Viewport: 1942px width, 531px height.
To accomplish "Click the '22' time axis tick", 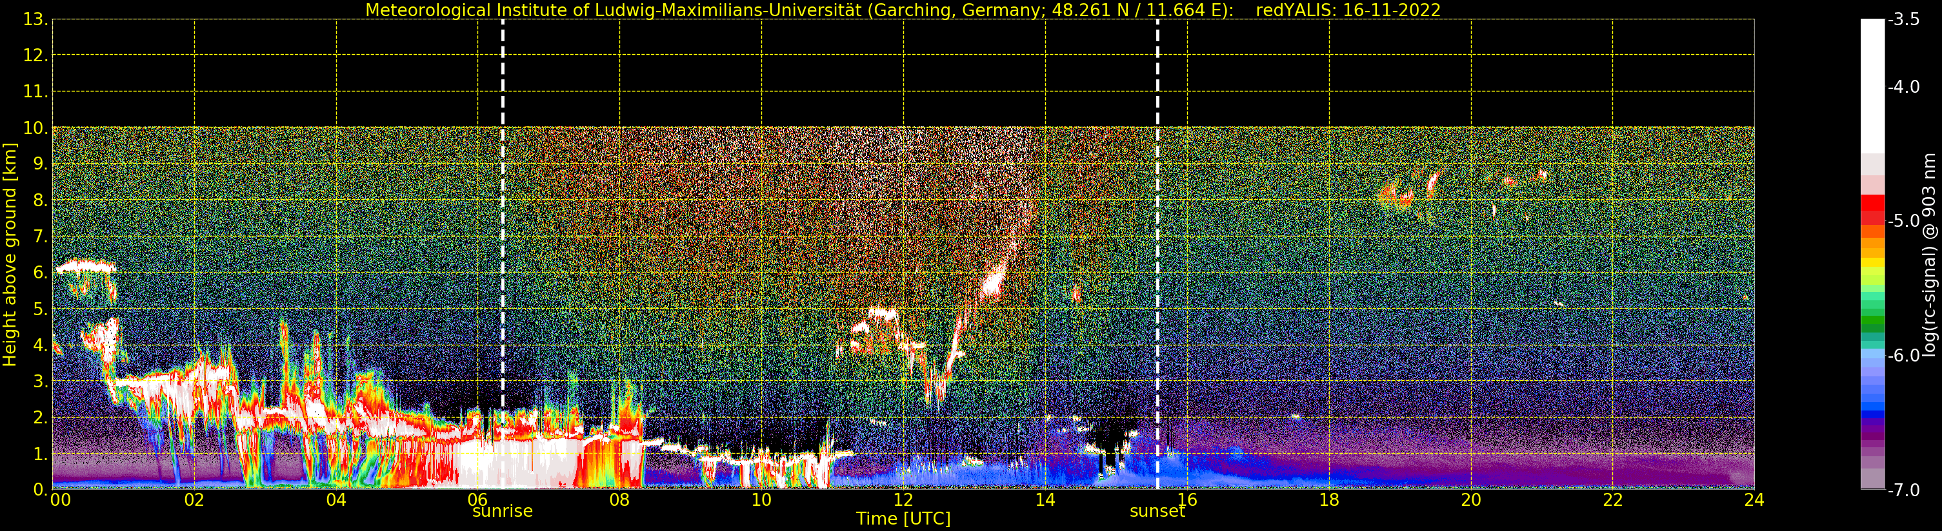I will coord(1612,500).
